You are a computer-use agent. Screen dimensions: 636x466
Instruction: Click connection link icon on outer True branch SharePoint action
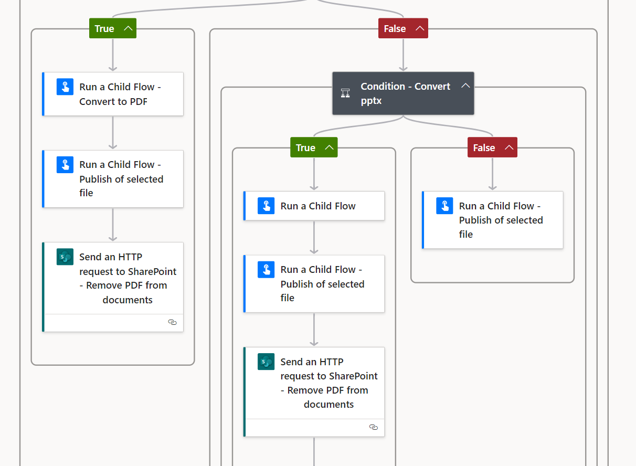(x=172, y=322)
